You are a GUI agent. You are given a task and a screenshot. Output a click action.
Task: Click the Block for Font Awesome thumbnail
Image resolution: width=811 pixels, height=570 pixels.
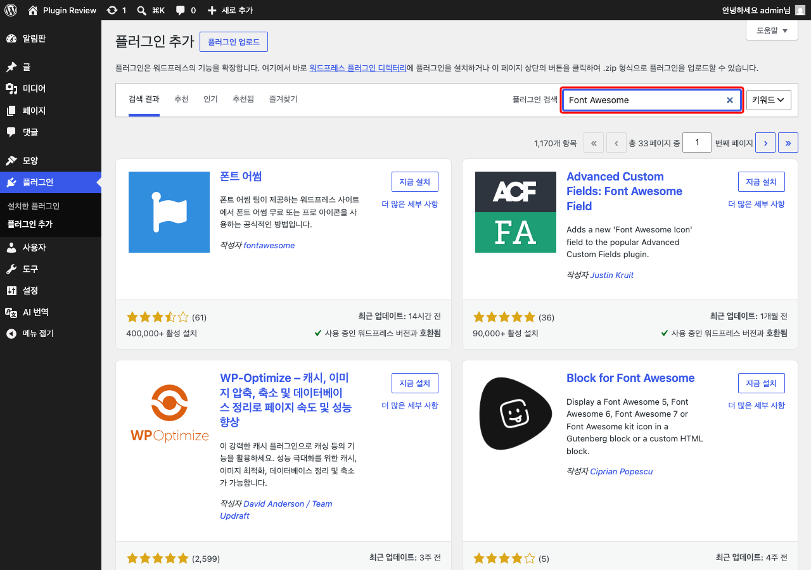(516, 414)
